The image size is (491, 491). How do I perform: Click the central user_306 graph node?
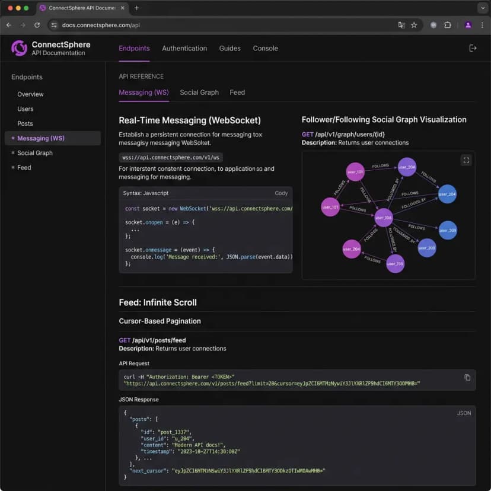[x=383, y=217]
